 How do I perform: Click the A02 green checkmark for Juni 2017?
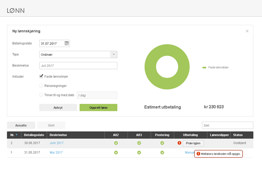[x=116, y=143]
